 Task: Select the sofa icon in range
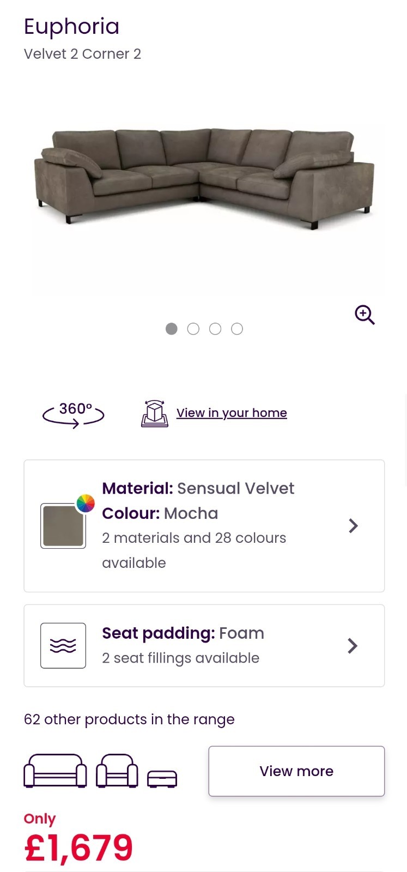click(55, 771)
